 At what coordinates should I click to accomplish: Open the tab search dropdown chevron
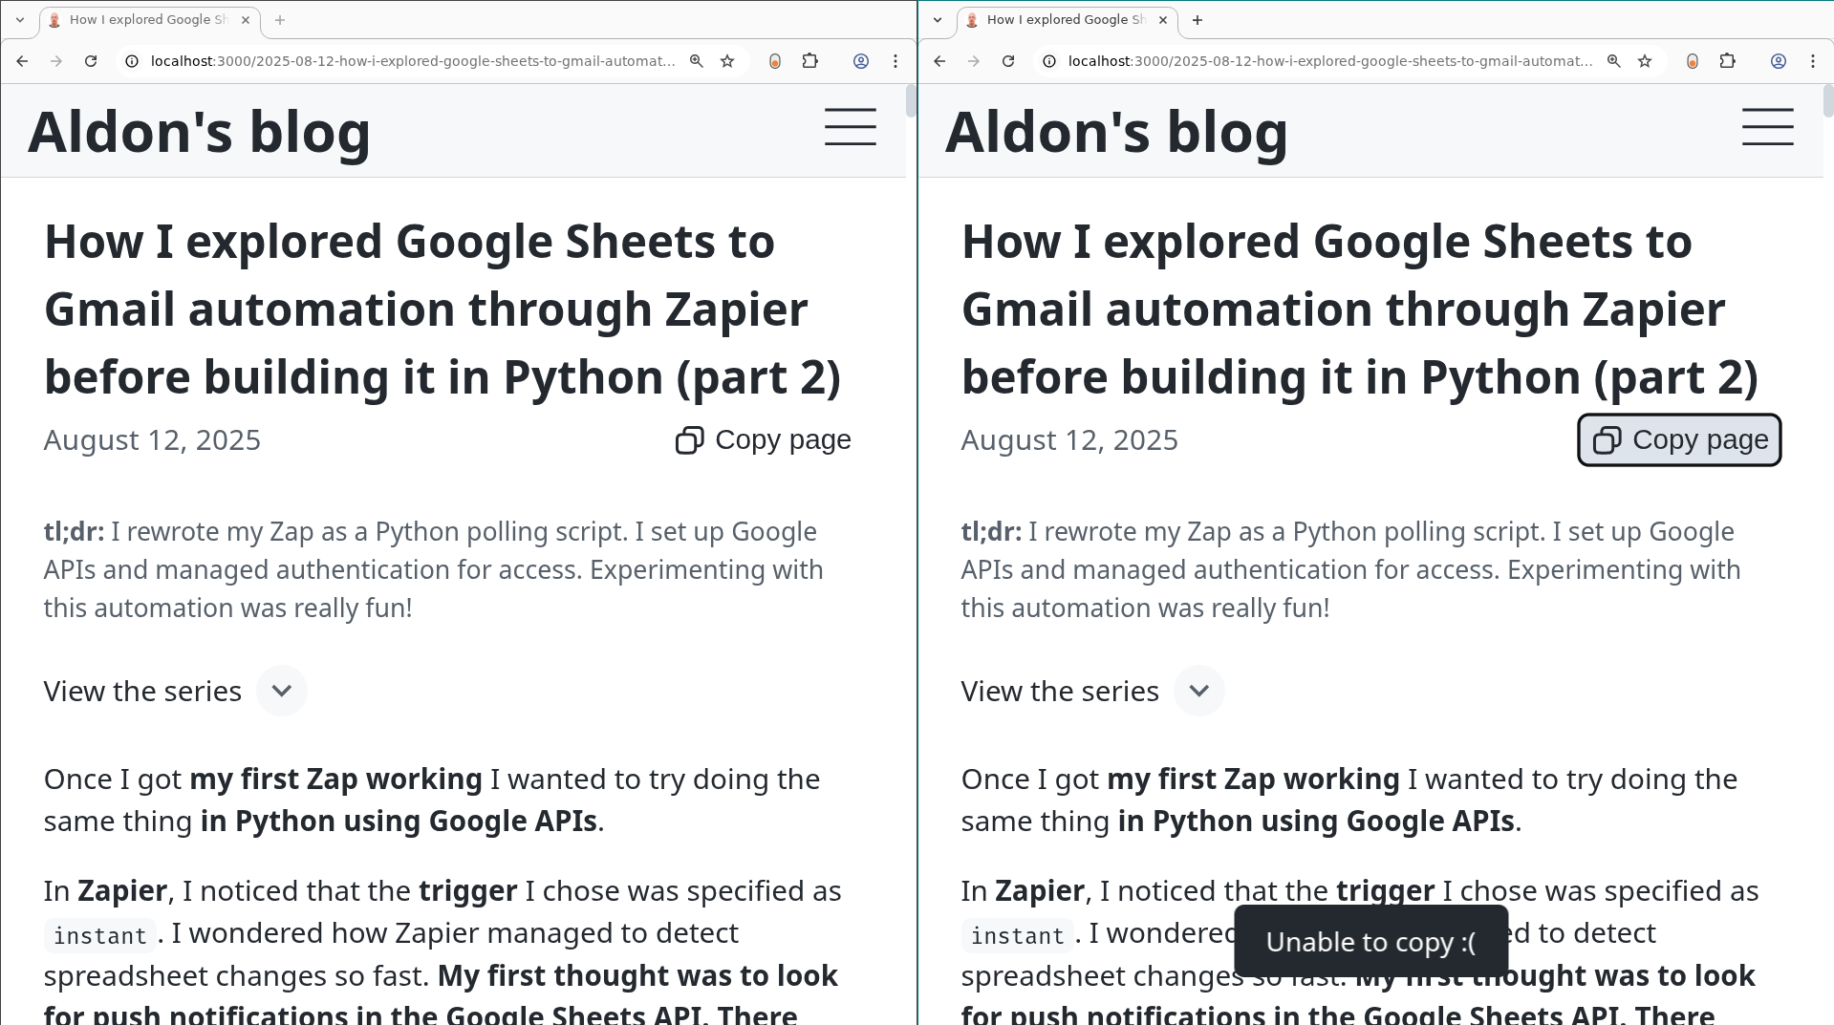click(21, 19)
